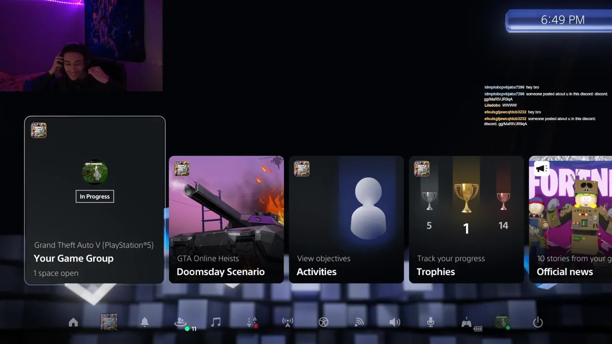
Task: Click the silver trophy icon
Action: pyautogui.click(x=429, y=201)
